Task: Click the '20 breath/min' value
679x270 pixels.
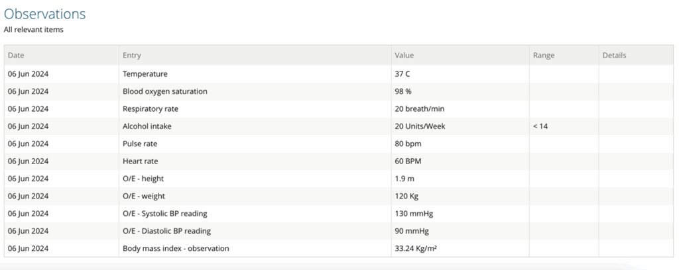Action: [x=420, y=109]
